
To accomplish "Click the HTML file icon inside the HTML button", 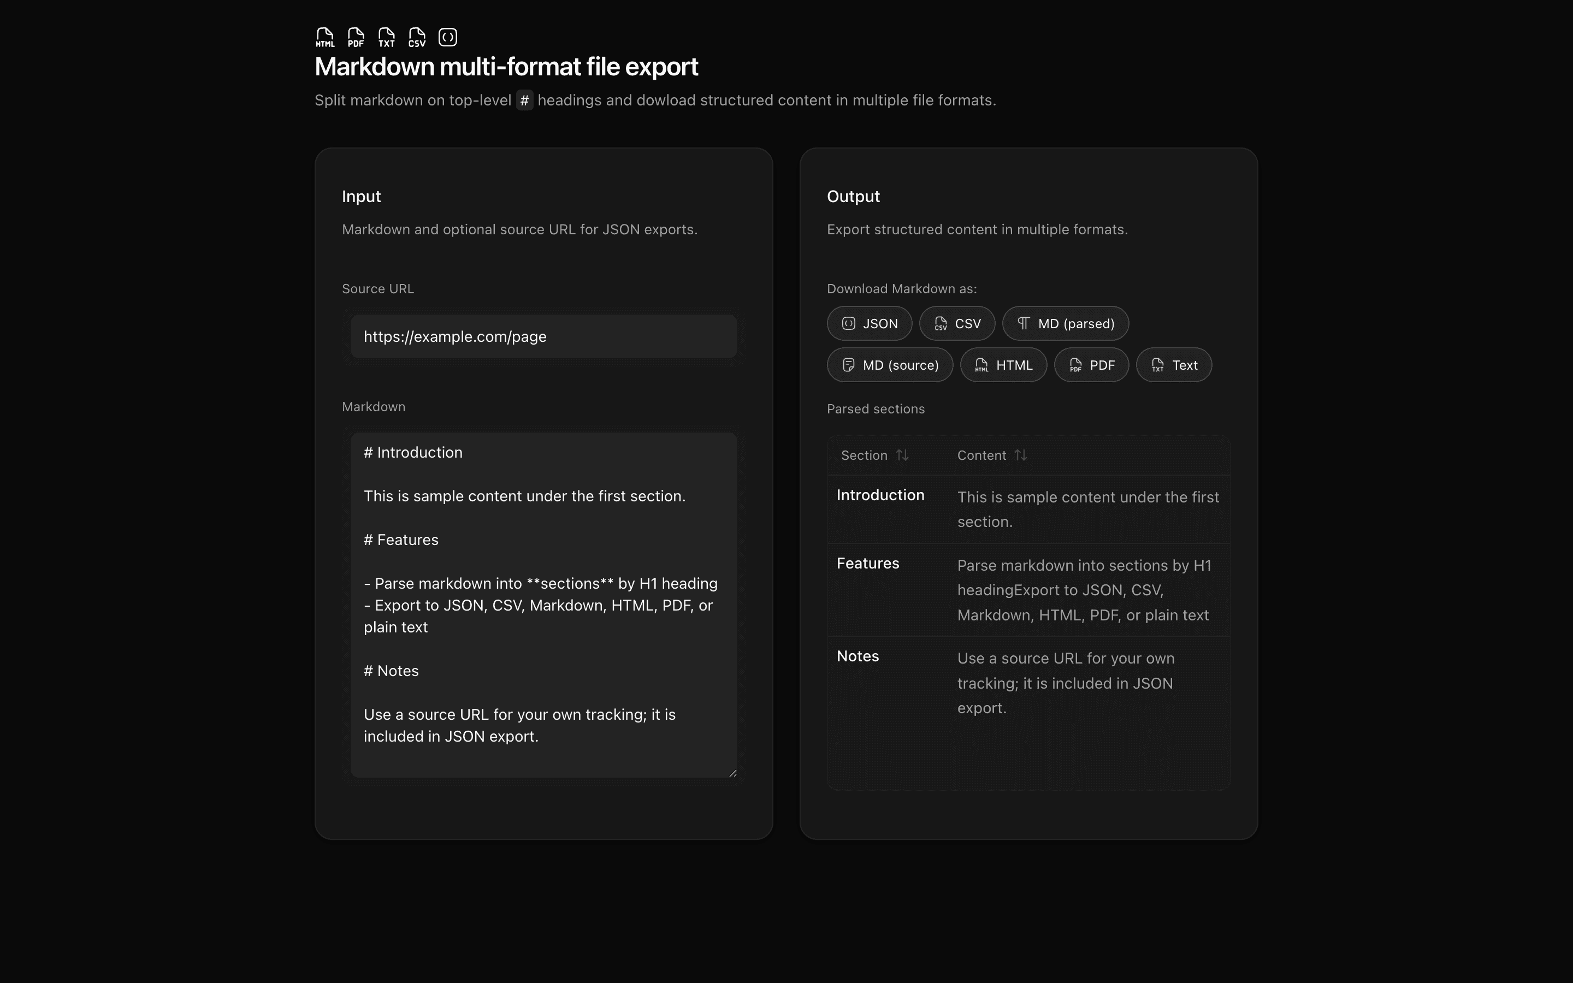I will pyautogui.click(x=981, y=365).
